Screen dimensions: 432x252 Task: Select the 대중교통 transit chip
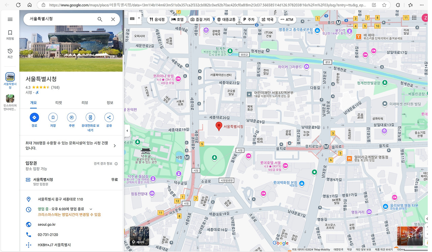click(226, 20)
